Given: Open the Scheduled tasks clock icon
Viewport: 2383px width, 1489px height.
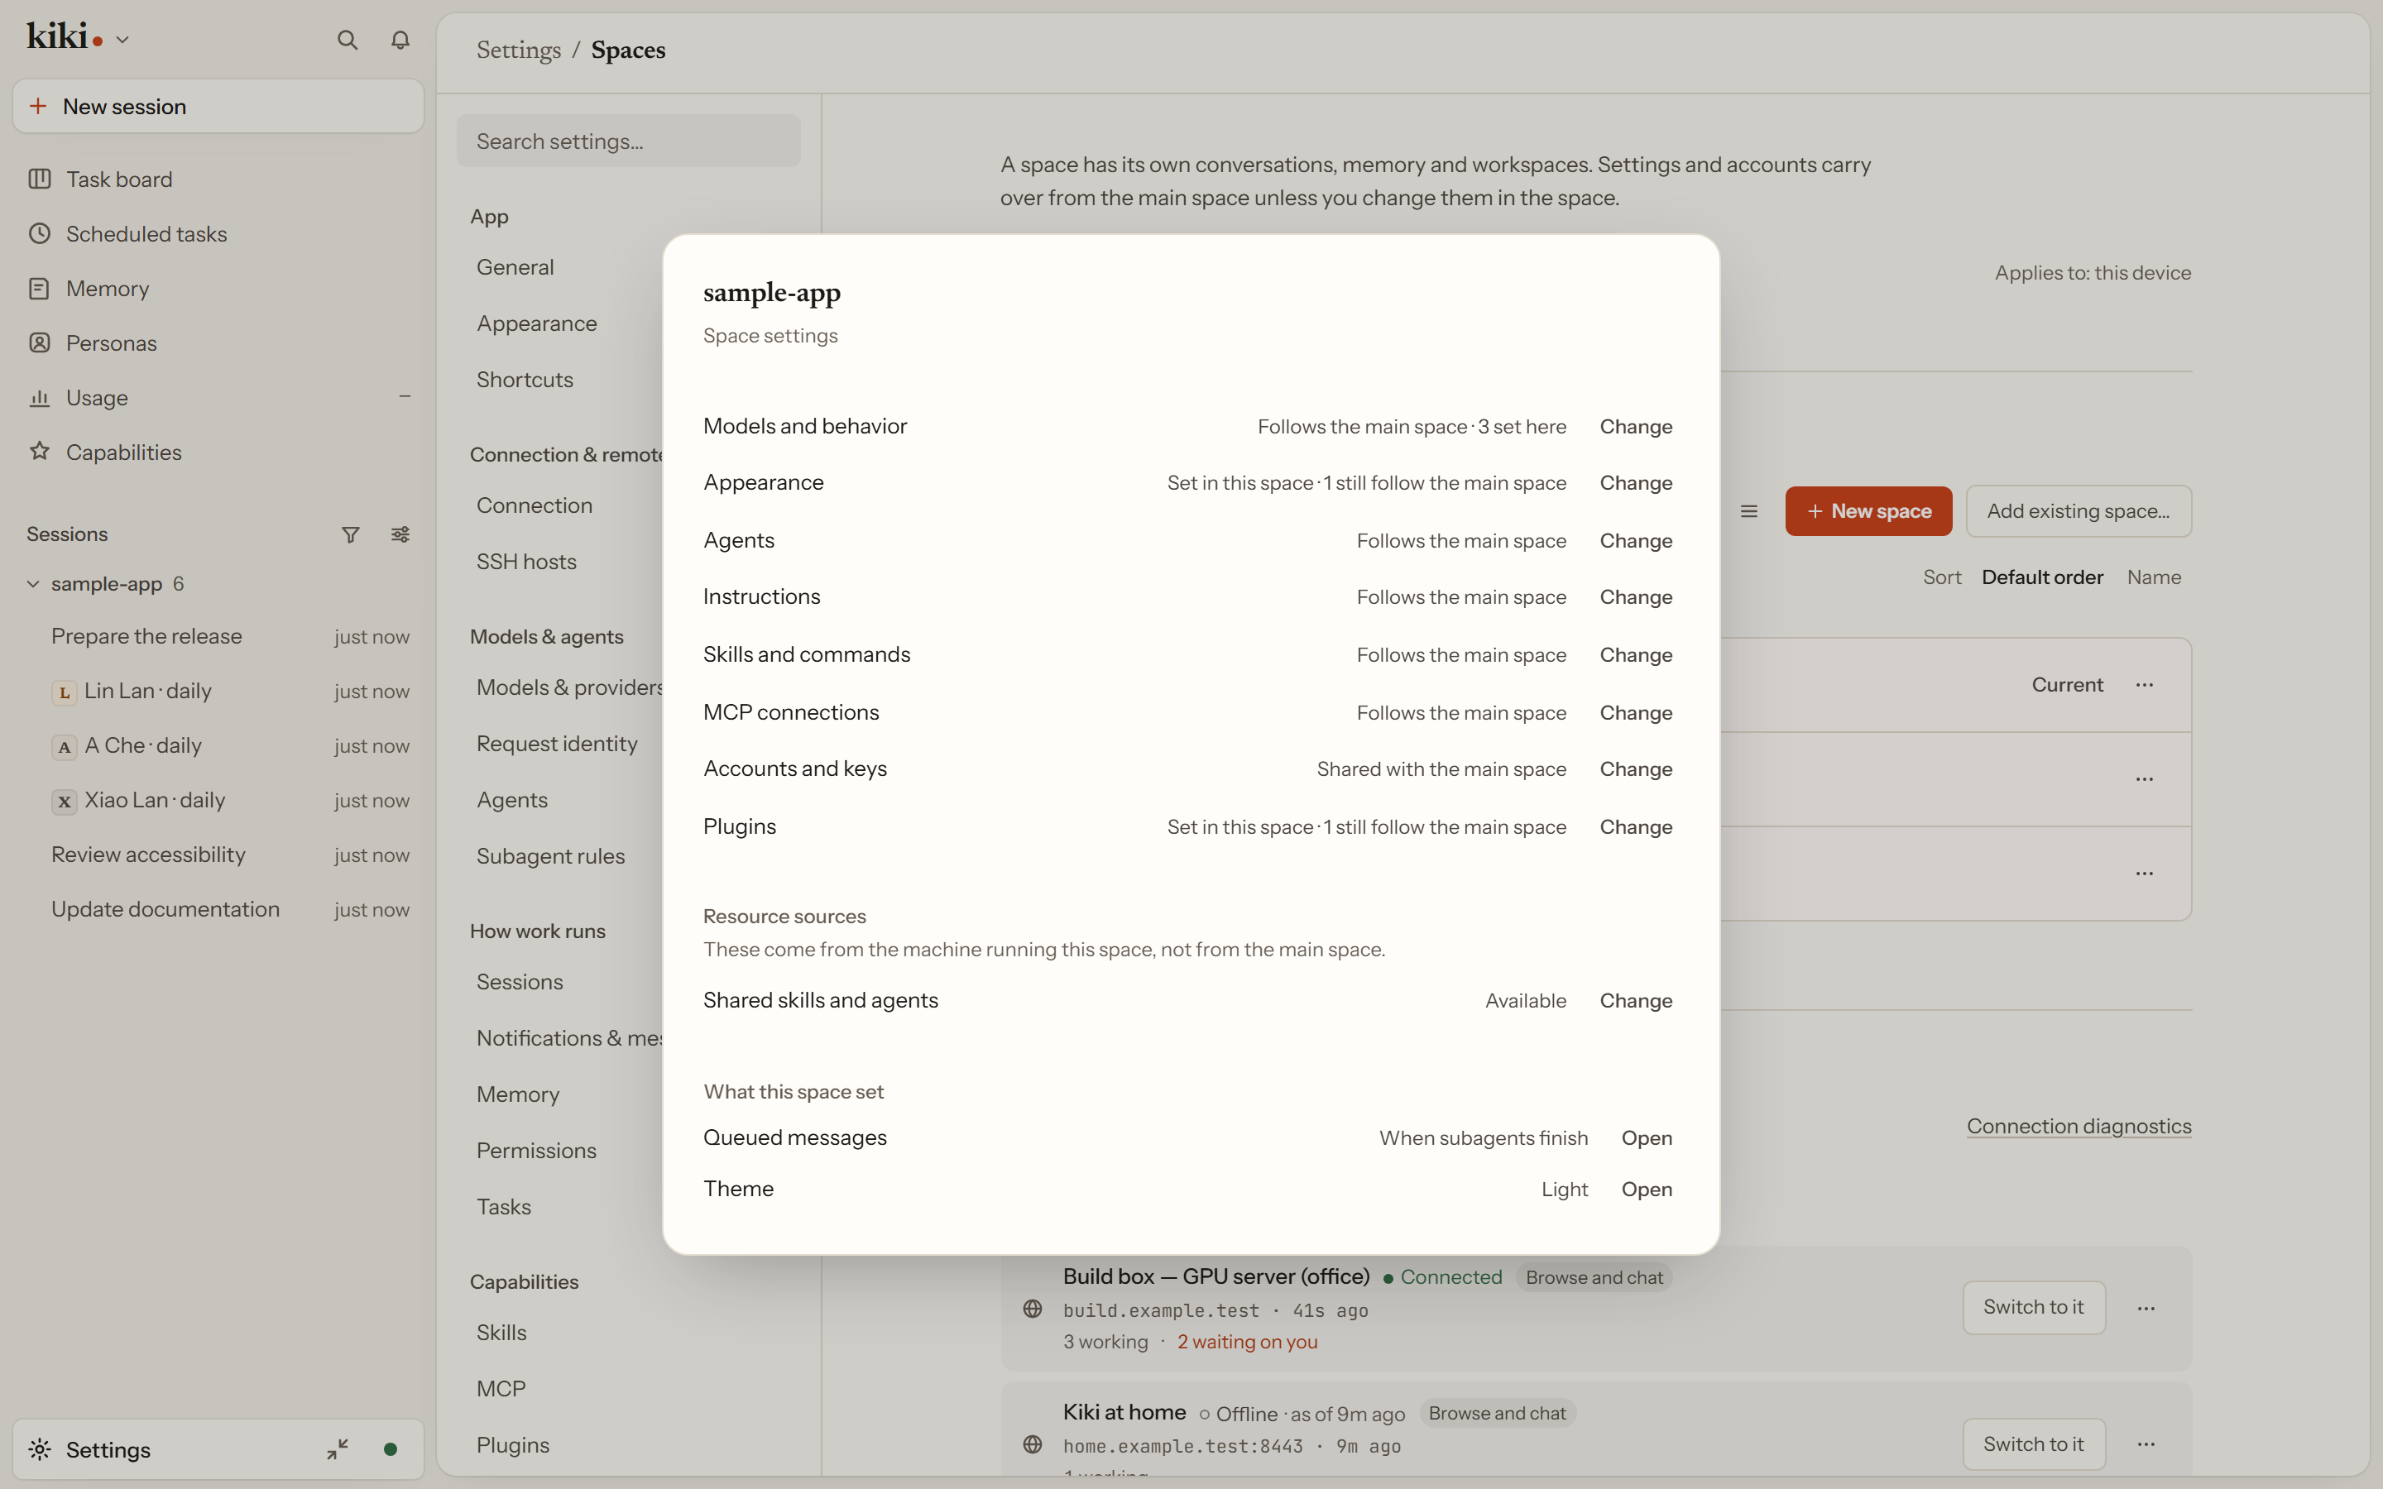Looking at the screenshot, I should click(x=40, y=234).
